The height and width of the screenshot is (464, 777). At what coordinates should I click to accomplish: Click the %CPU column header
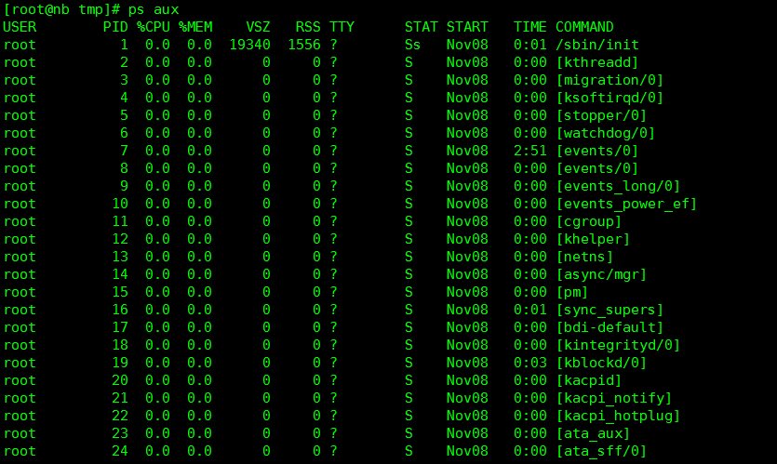pyautogui.click(x=154, y=27)
